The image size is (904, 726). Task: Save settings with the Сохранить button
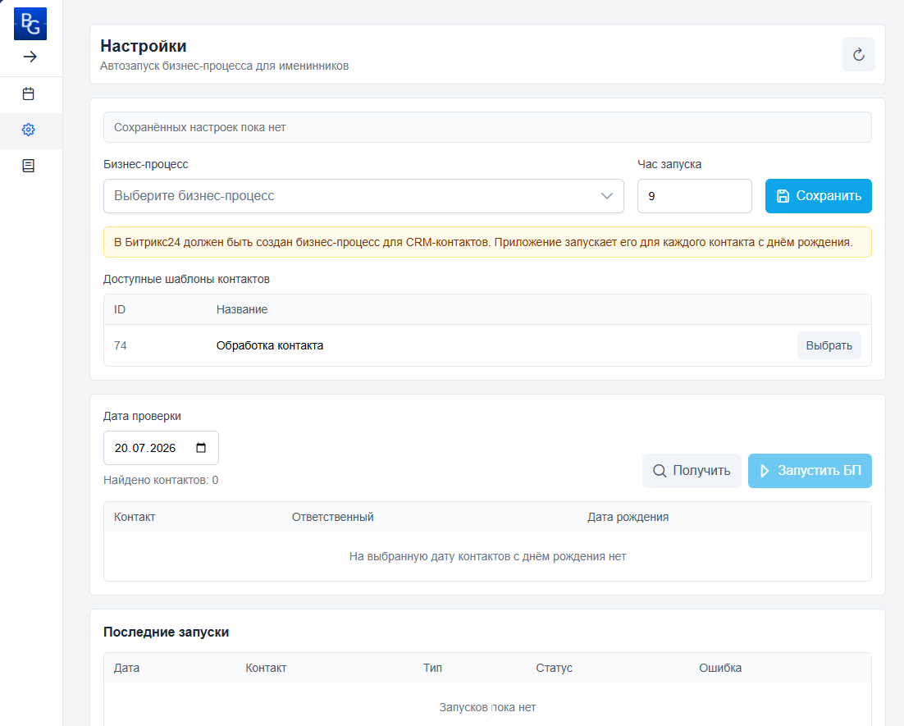818,196
